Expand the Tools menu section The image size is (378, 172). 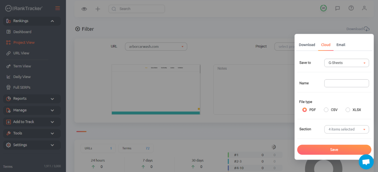point(32,133)
